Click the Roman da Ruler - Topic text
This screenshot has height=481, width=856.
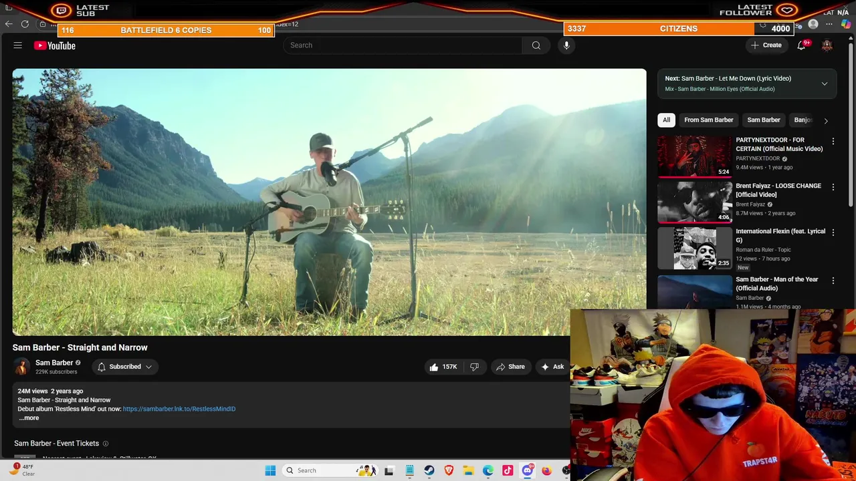[x=763, y=250]
